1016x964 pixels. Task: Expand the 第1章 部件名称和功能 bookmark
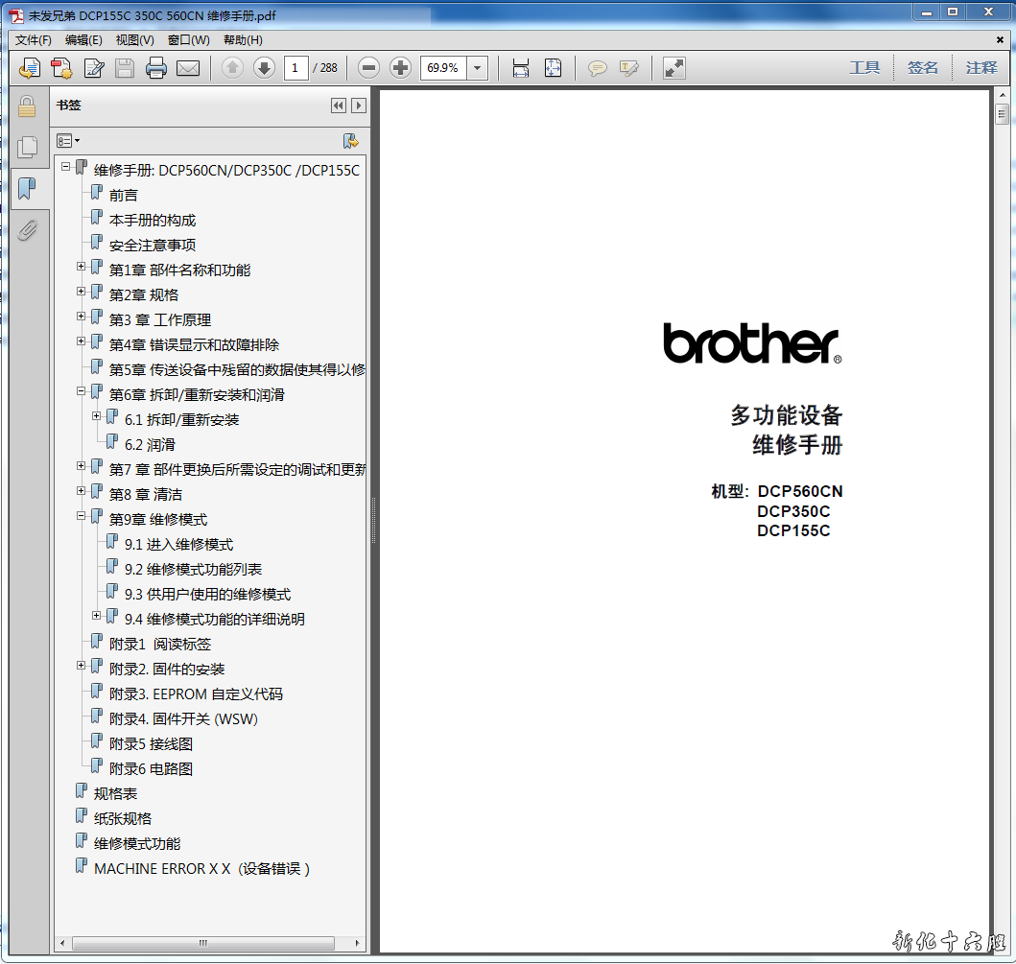coord(82,267)
